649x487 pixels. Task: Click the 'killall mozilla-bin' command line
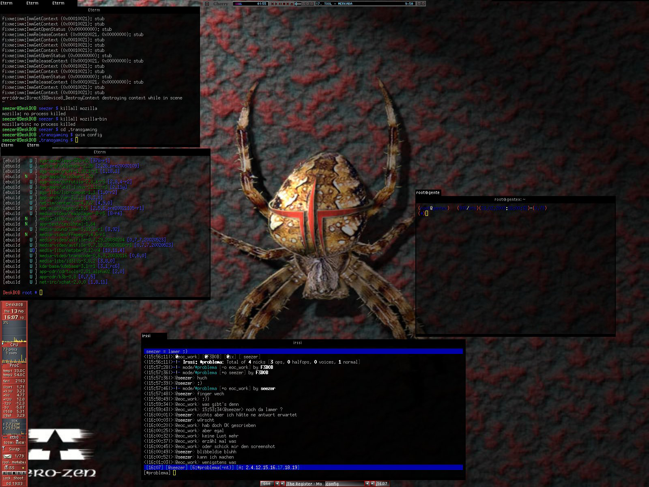click(55, 119)
